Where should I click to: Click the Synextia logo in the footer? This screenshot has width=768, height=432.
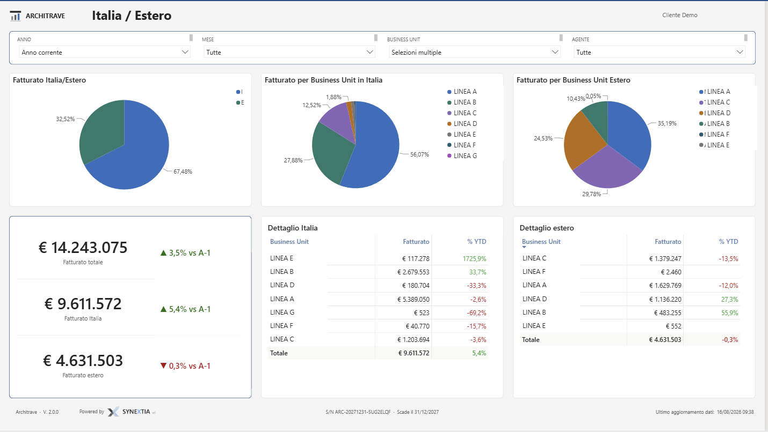pyautogui.click(x=132, y=412)
